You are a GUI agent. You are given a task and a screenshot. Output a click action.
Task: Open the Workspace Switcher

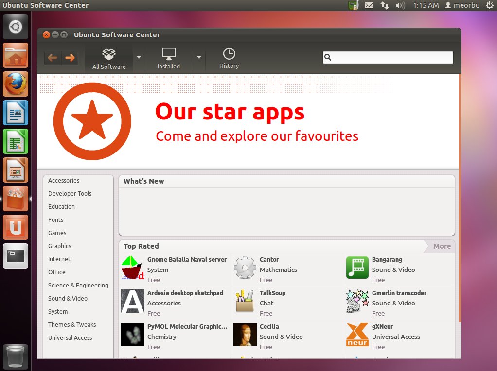coord(16,256)
